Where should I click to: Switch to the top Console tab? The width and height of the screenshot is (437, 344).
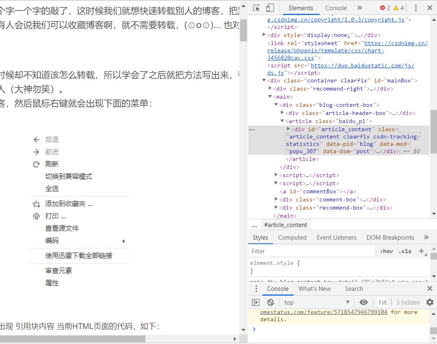point(336,8)
